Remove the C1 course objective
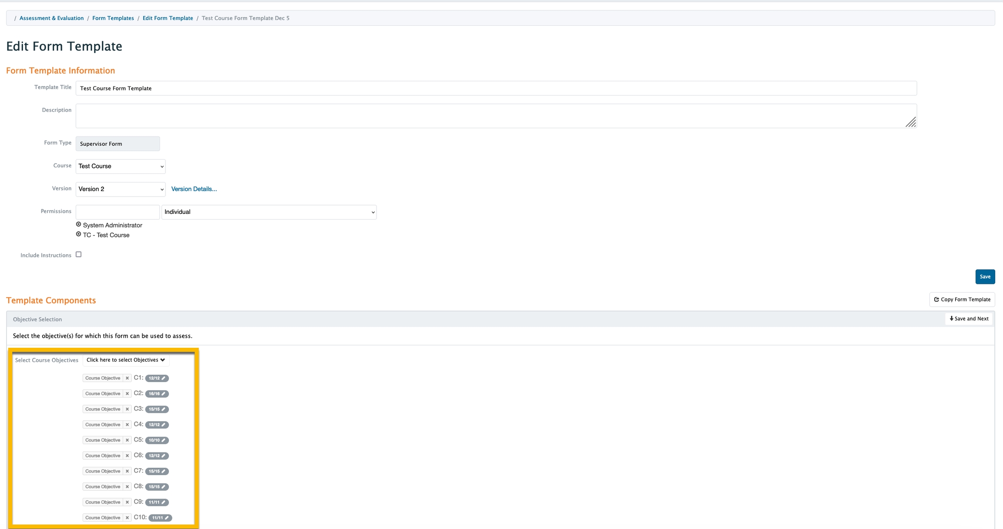The image size is (1003, 529). point(127,378)
